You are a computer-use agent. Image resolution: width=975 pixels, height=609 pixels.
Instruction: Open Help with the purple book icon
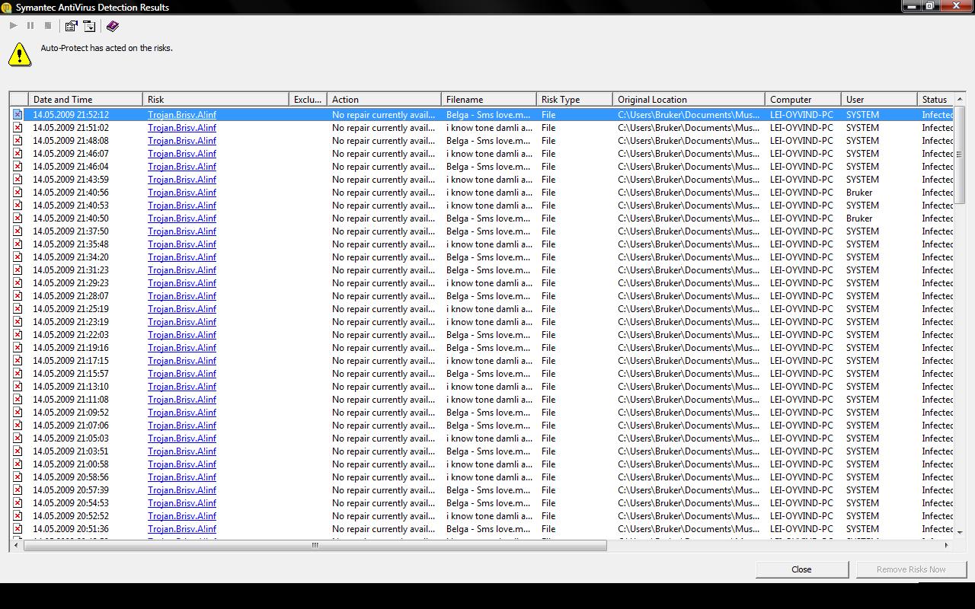point(113,26)
